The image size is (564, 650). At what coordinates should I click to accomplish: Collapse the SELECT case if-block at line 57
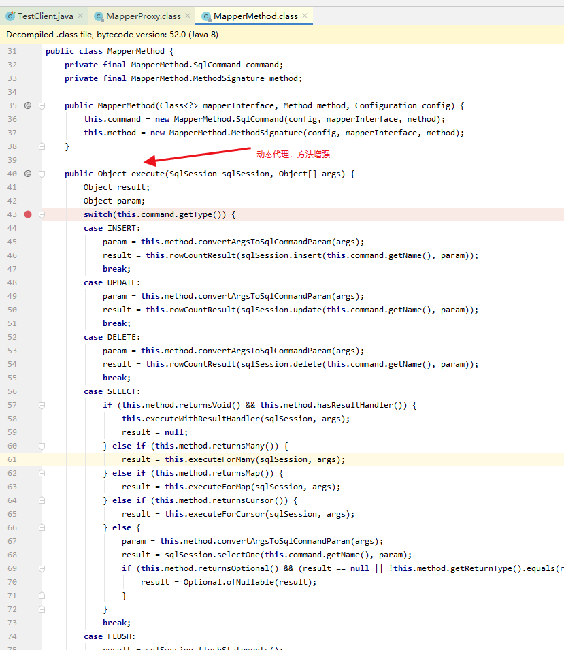pyautogui.click(x=41, y=404)
